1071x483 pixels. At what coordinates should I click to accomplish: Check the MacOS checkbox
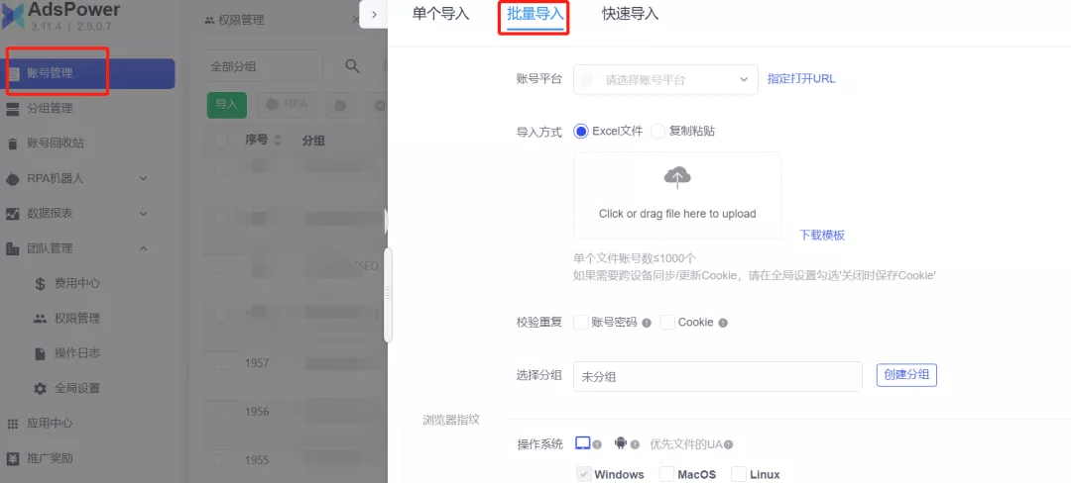(666, 474)
